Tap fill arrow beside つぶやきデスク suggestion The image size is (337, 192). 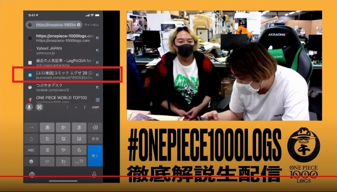97,87
